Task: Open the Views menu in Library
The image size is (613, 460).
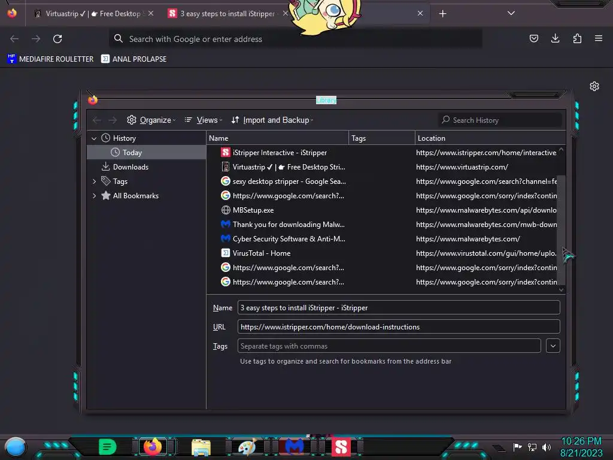Action: pos(204,120)
